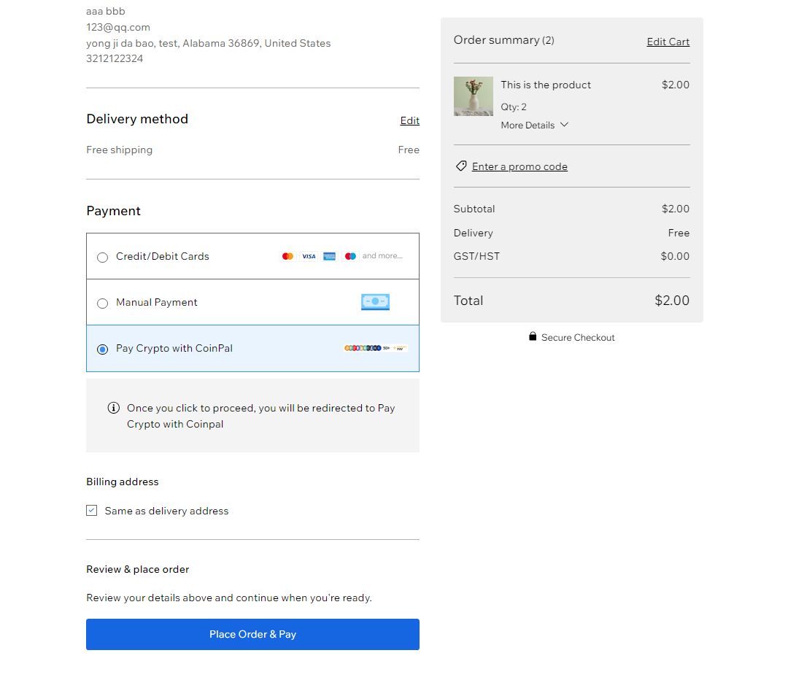788x680 pixels.
Task: Click the Secure Checkout lock icon
Action: [533, 337]
